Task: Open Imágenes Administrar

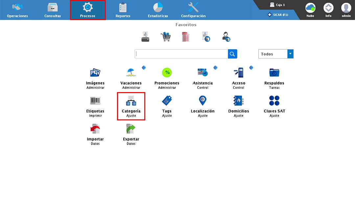Action: (x=95, y=78)
